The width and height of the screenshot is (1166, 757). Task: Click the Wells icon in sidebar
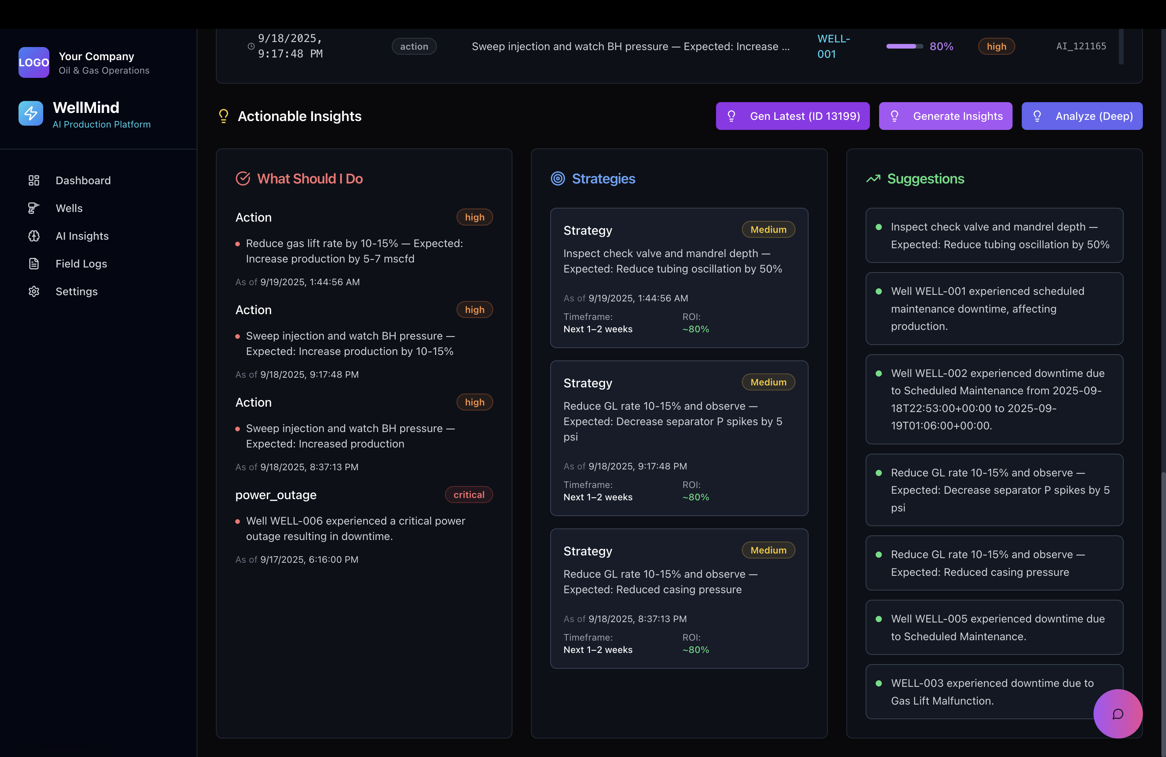pyautogui.click(x=33, y=208)
